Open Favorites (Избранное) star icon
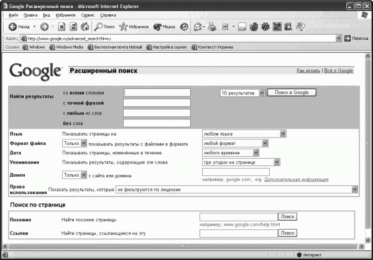Image resolution: width=373 pixels, height=260 pixels. [123, 27]
